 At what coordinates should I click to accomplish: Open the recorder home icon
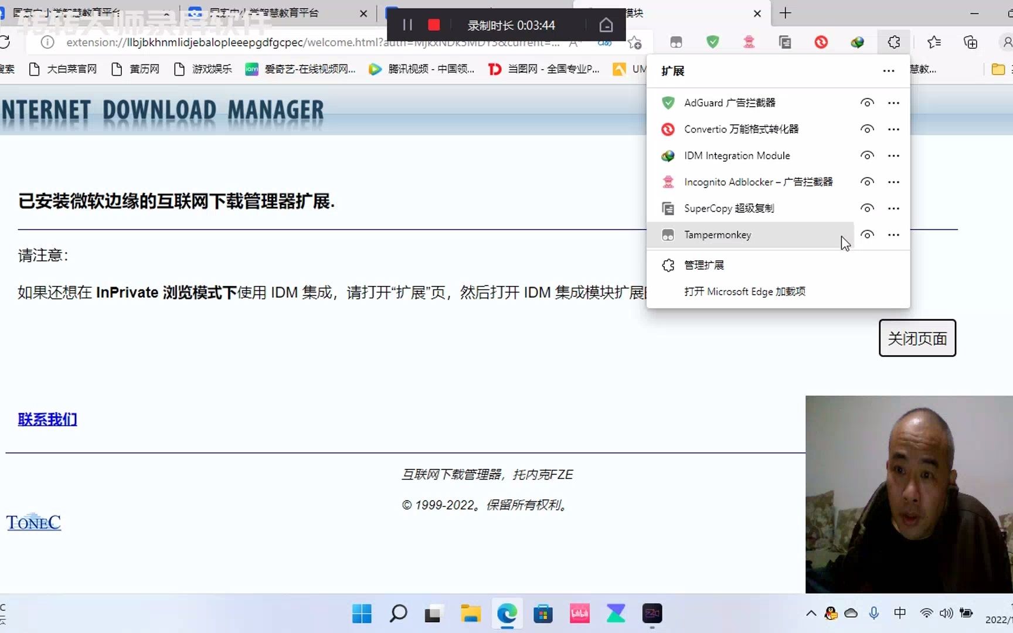606,25
